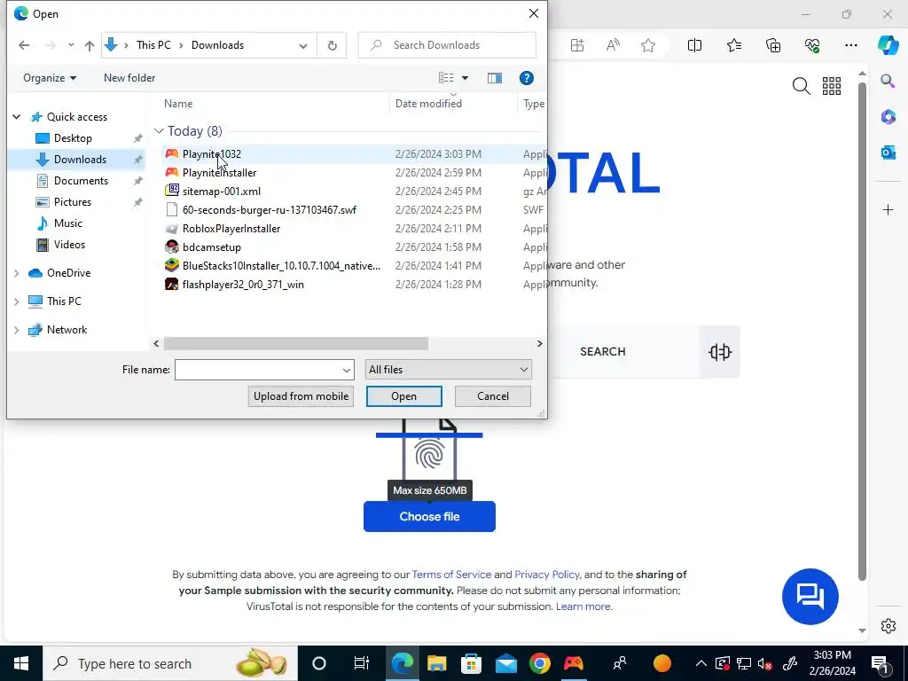
Task: Open Chrome from the taskbar
Action: [539, 663]
